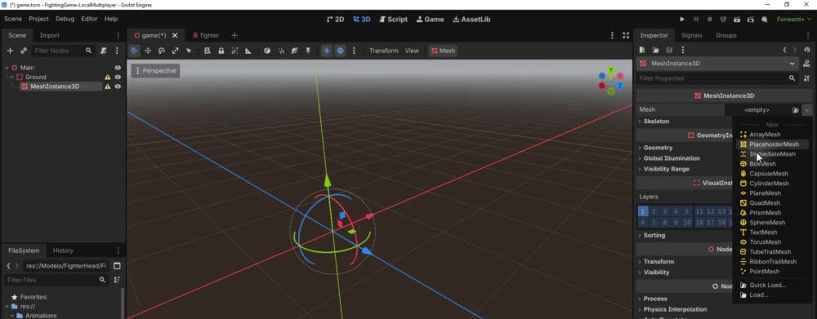
Task: Toggle visibility of Ground node
Action: [118, 77]
